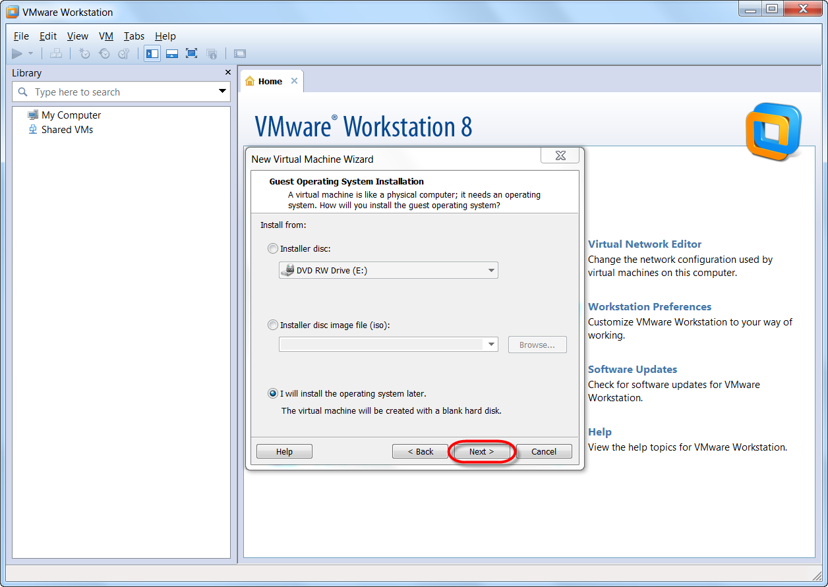Click the VMware Workstation logo graphic
The width and height of the screenshot is (828, 587).
click(773, 132)
